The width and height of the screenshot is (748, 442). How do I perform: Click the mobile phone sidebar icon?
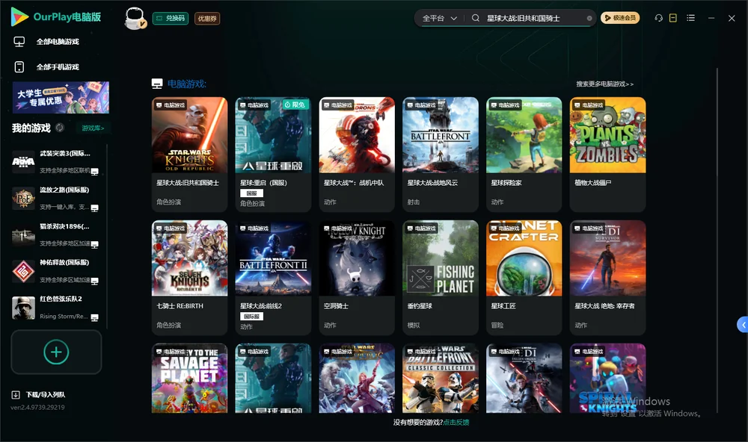click(19, 67)
